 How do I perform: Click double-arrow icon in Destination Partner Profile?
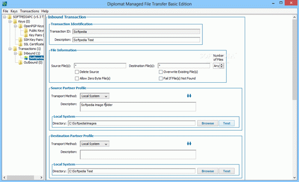pos(189,144)
